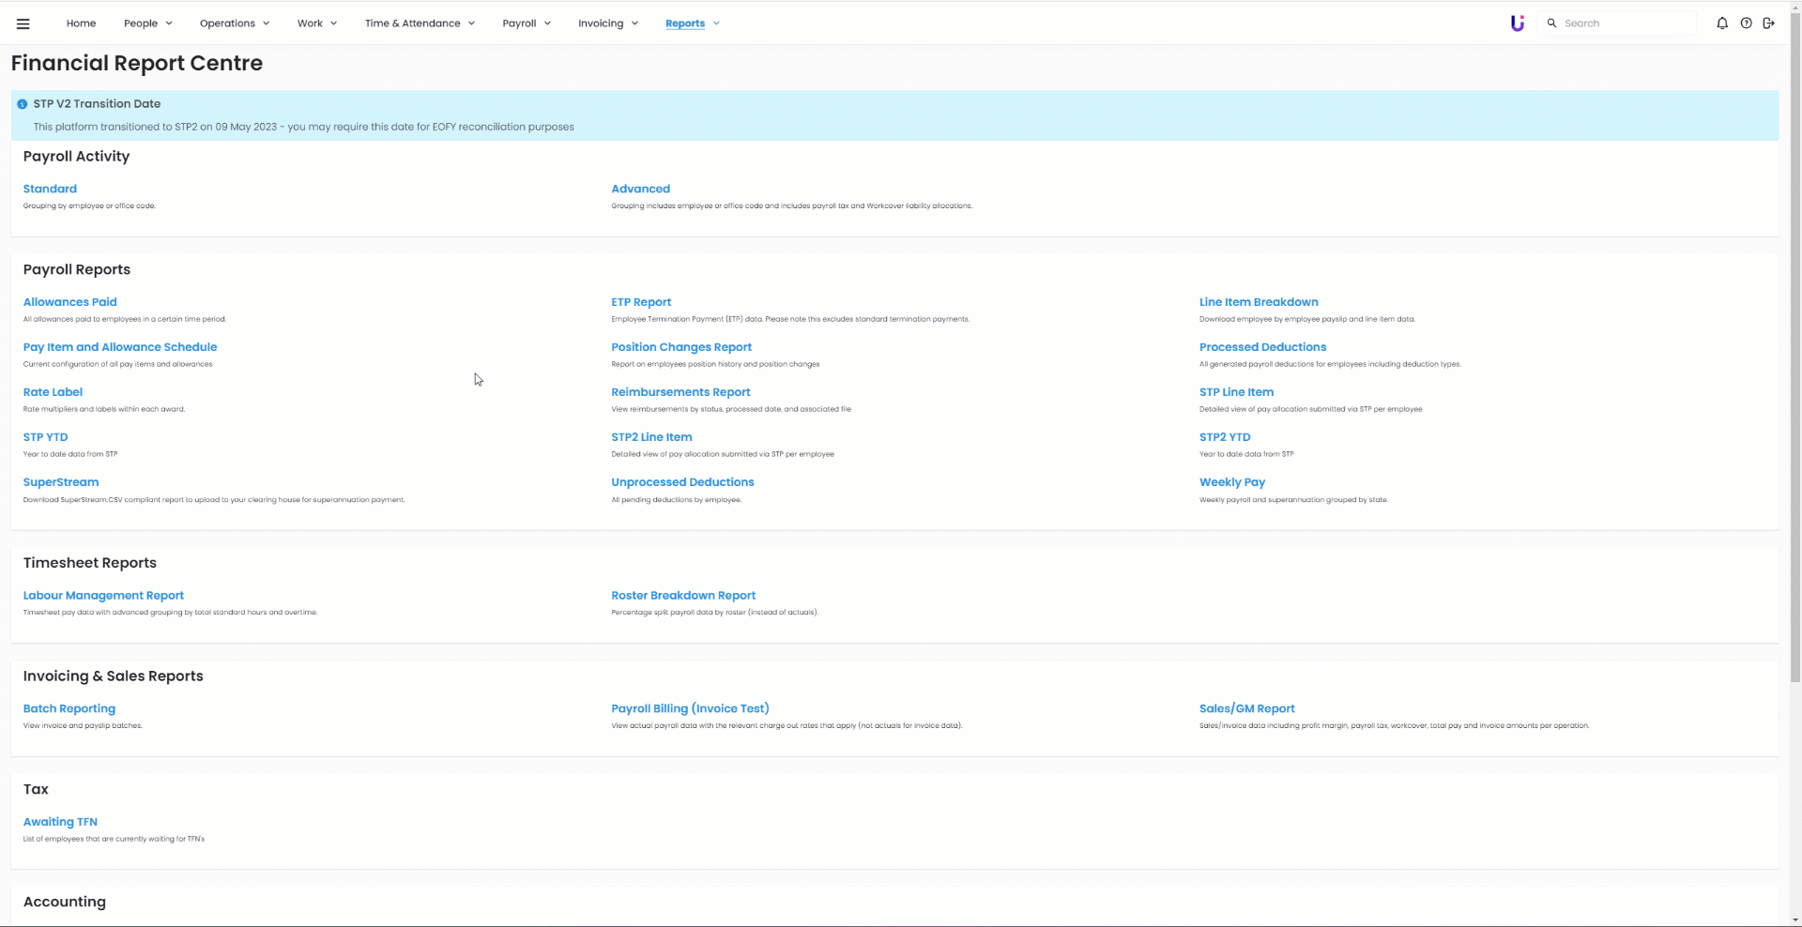Open the hamburger sidebar menu
Viewport: 1802px width, 927px height.
[23, 23]
